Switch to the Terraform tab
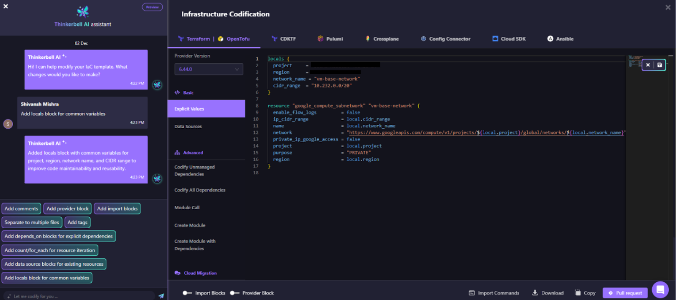The height and width of the screenshot is (300, 676). (194, 39)
